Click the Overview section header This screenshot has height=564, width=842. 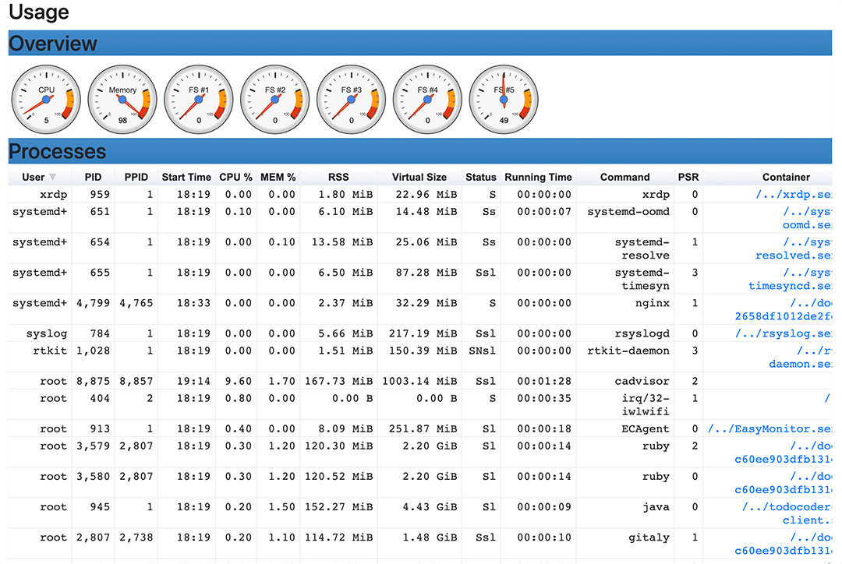[x=53, y=44]
